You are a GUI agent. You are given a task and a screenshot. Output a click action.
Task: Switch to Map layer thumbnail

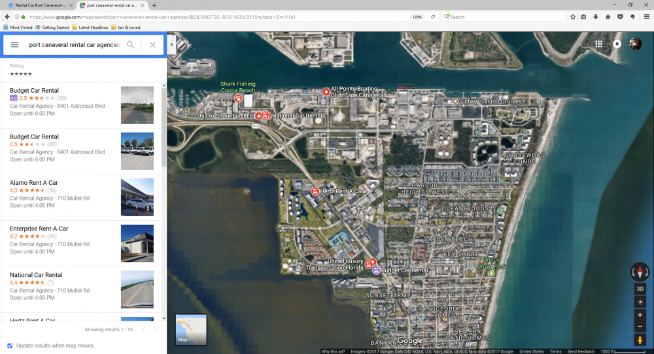(x=191, y=329)
